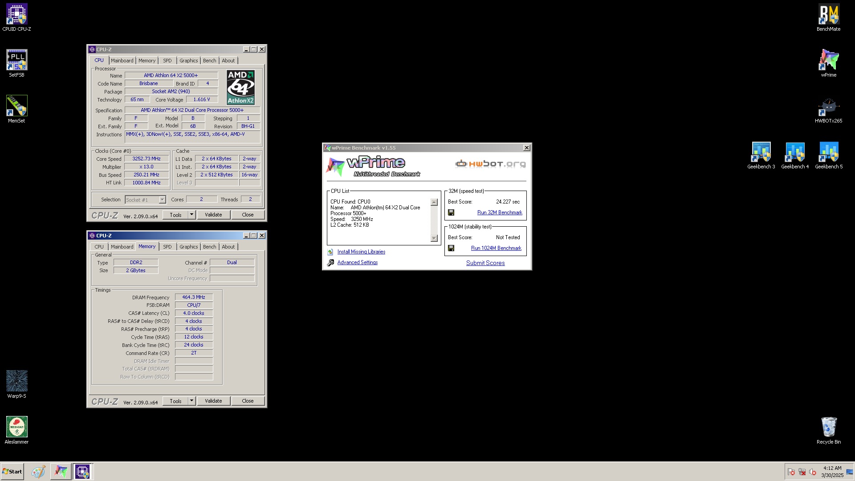855x481 pixels.
Task: Open the wPrime desktop shortcut
Action: 828,63
